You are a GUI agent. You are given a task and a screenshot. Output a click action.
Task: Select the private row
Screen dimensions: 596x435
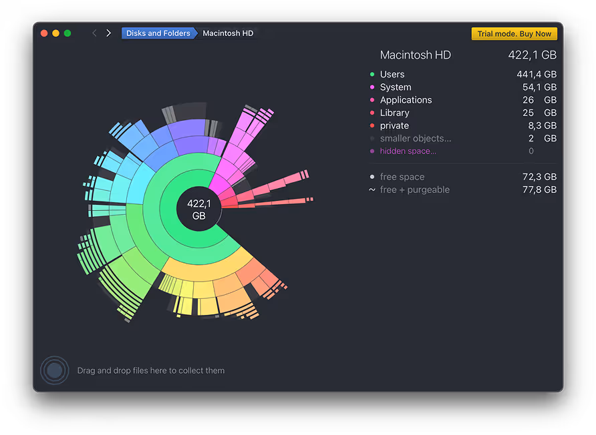[x=463, y=125]
